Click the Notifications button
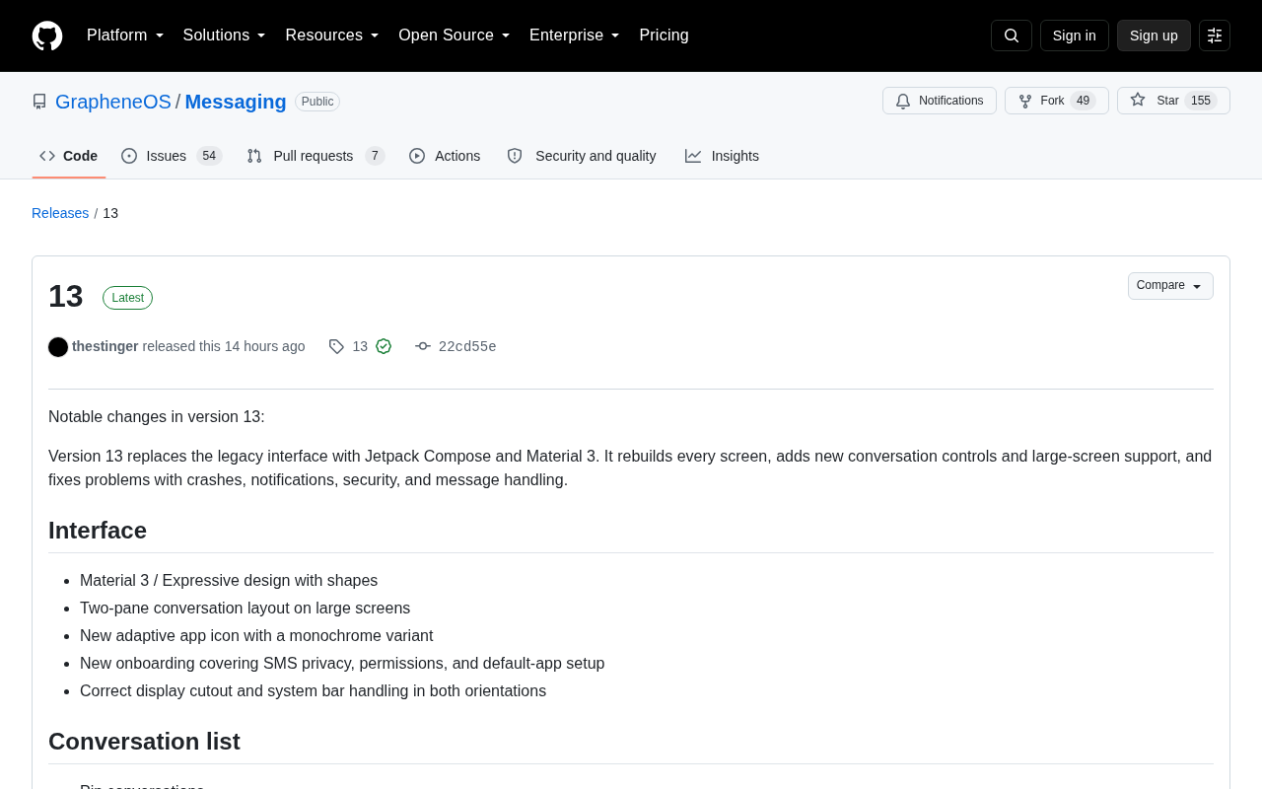This screenshot has width=1262, height=789. click(940, 101)
